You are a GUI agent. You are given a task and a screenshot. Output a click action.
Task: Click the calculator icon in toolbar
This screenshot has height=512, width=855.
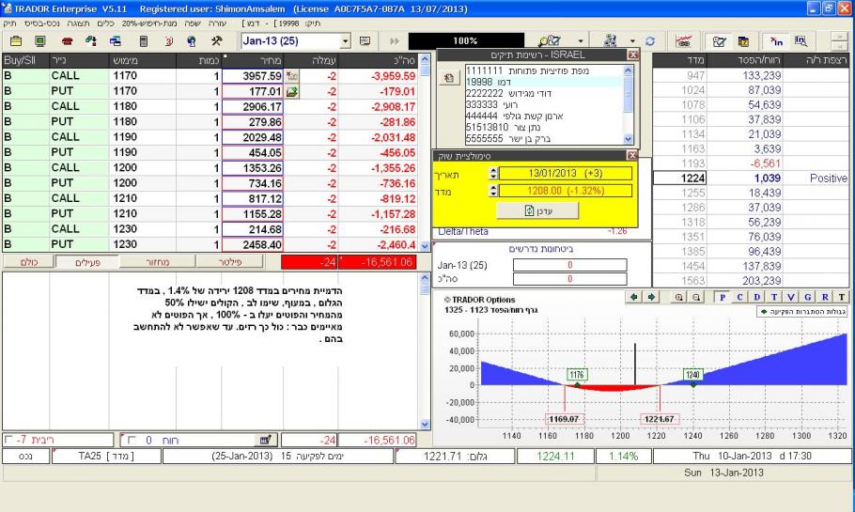tap(144, 42)
